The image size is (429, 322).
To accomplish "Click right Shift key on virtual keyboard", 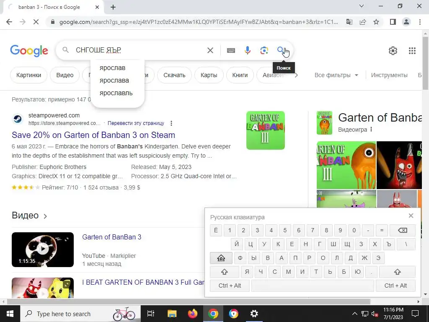I will 397,272.
